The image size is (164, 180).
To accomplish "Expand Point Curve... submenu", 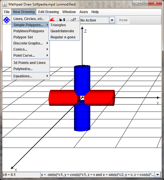I will tap(30, 56).
